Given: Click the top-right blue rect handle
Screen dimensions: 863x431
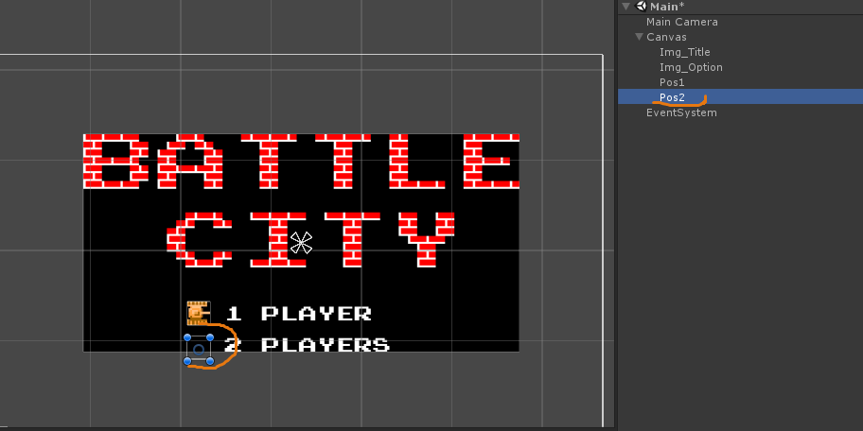Looking at the screenshot, I should click(210, 337).
